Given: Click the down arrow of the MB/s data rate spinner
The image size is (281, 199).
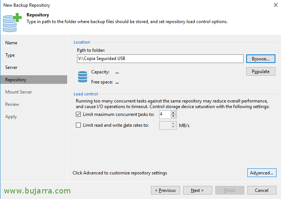Looking at the screenshot, I should [173, 127].
